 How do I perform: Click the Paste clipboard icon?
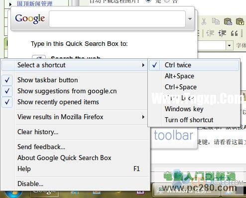click(228, 21)
